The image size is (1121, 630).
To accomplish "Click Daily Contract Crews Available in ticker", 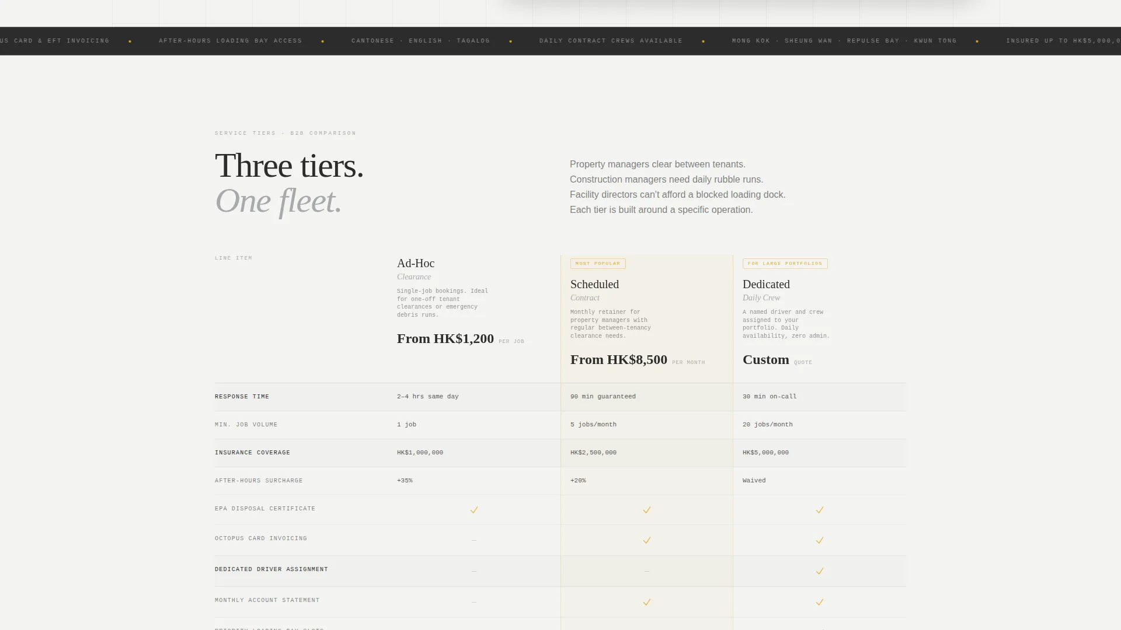I will (611, 41).
